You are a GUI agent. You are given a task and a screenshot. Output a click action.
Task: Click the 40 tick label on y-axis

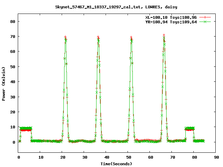pyautogui.click(x=13, y=82)
